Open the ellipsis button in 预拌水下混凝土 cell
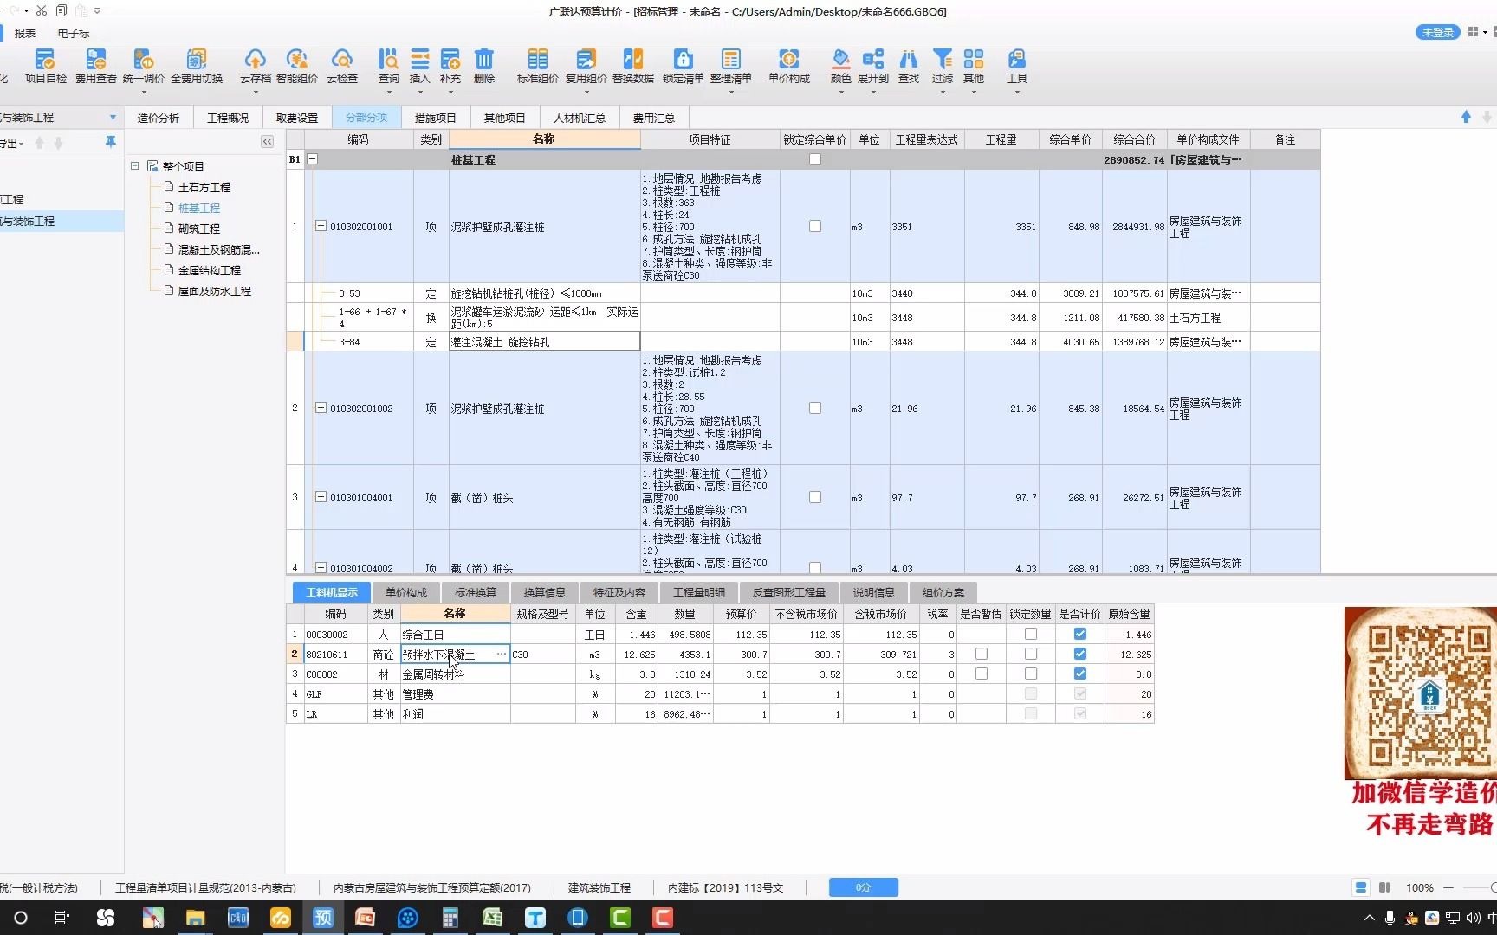1497x935 pixels. point(501,654)
